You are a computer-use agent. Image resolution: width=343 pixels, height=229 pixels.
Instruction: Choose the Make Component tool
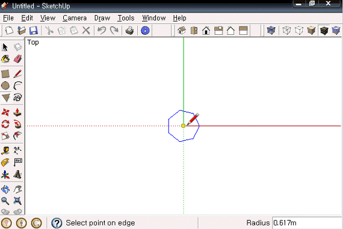point(17,47)
